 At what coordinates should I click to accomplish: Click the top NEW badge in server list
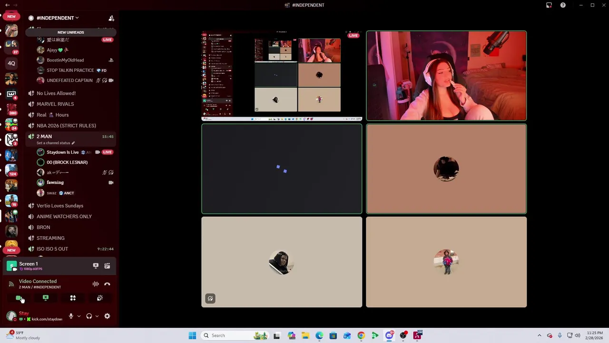[11, 17]
